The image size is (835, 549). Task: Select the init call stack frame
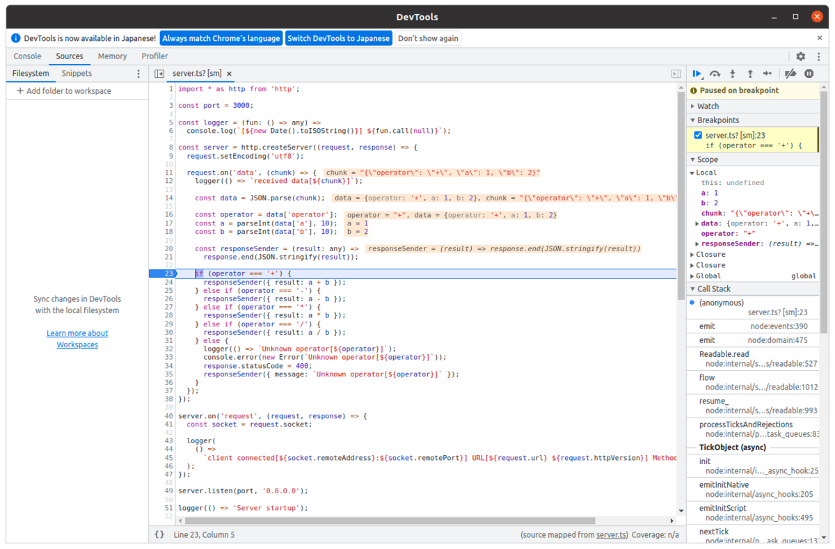coord(753,466)
